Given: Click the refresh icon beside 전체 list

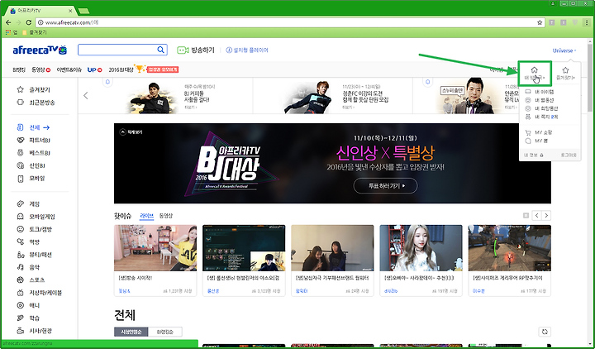Looking at the screenshot, I should coord(545,332).
